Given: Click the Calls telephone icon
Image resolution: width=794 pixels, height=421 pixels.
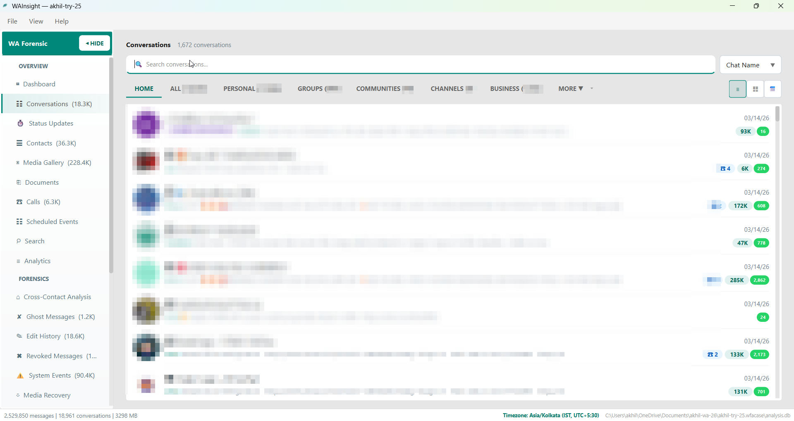Looking at the screenshot, I should (x=19, y=202).
